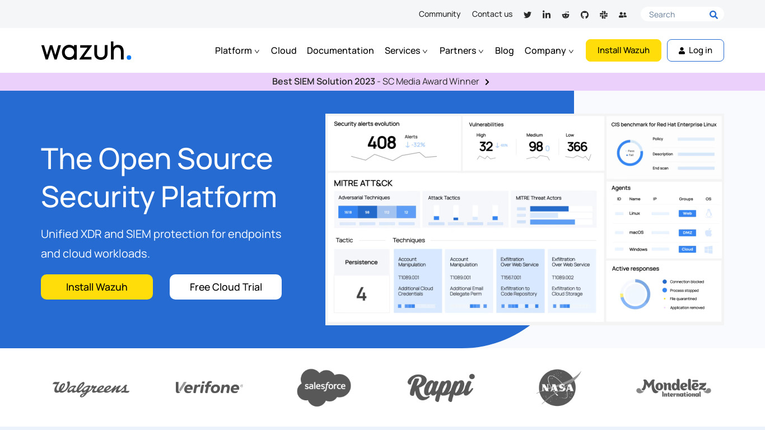
Task: Click the Rappi logo
Action: point(441,387)
